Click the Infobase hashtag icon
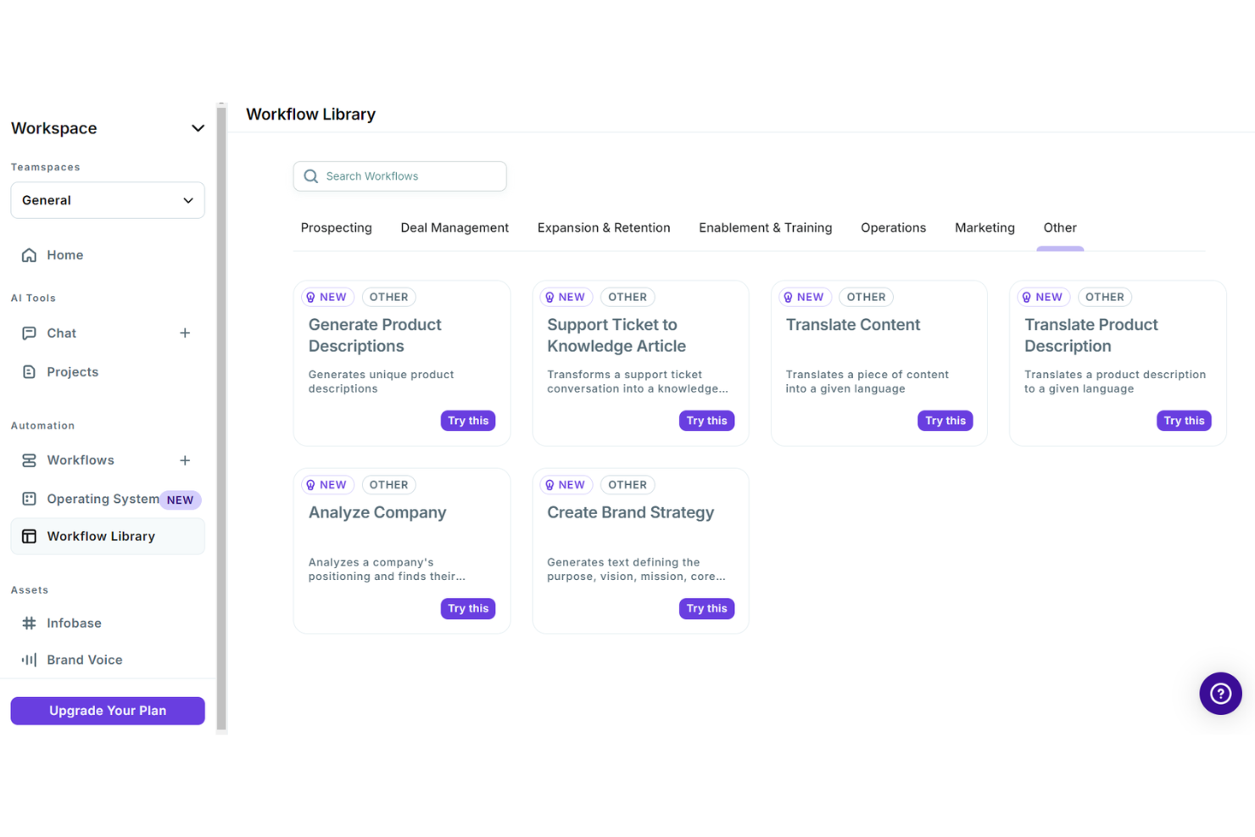Screen dimensions: 1255x837 (x=30, y=622)
